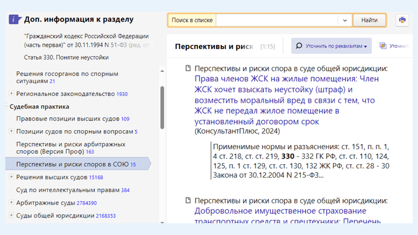
Task: Click the magnifier icon in Уточнить по реквизитам
Action: click(299, 46)
